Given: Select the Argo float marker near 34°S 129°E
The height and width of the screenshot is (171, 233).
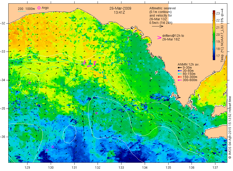Looking at the screenshot, I should 30,83.
